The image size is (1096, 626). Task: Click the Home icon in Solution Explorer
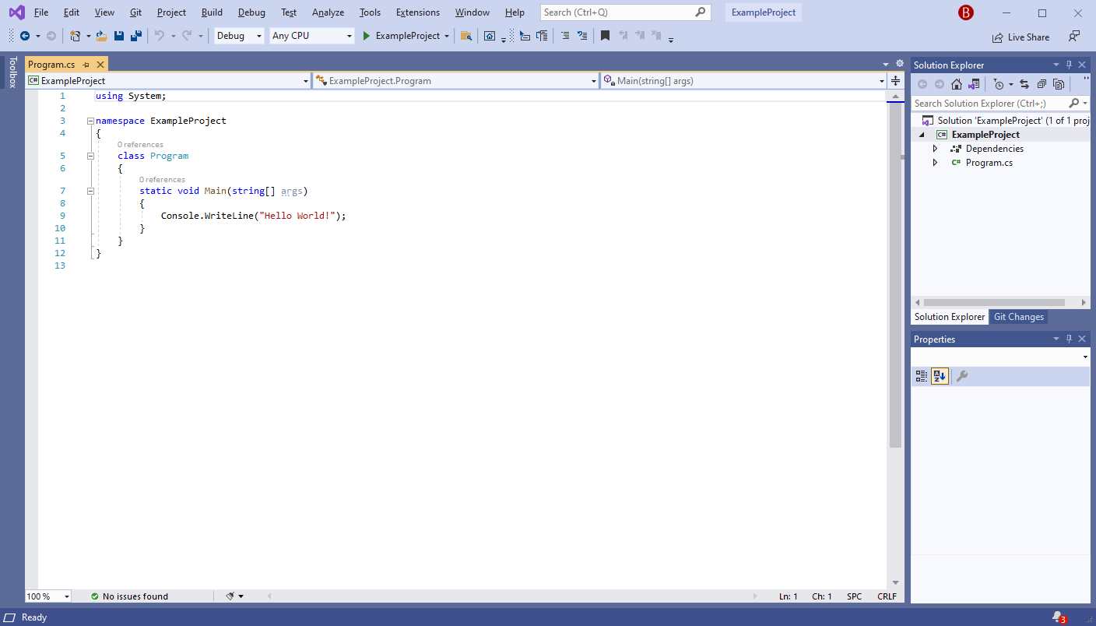[x=956, y=84]
